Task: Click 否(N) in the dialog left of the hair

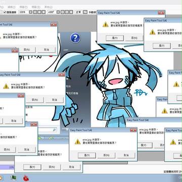Action: [35, 100]
